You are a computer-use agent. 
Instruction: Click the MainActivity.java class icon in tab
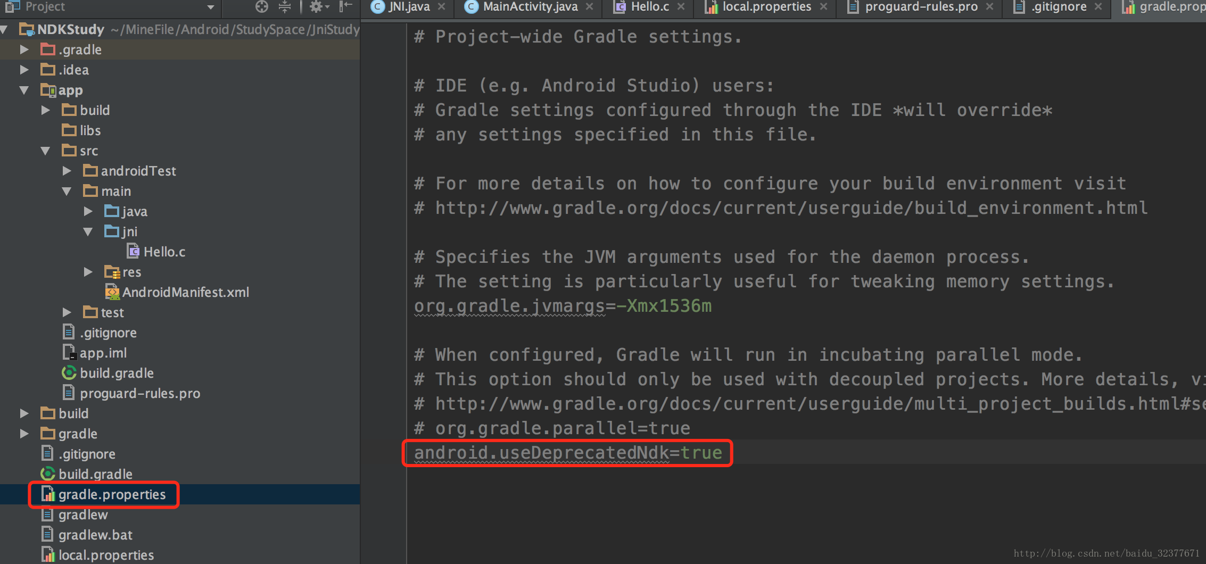click(471, 7)
